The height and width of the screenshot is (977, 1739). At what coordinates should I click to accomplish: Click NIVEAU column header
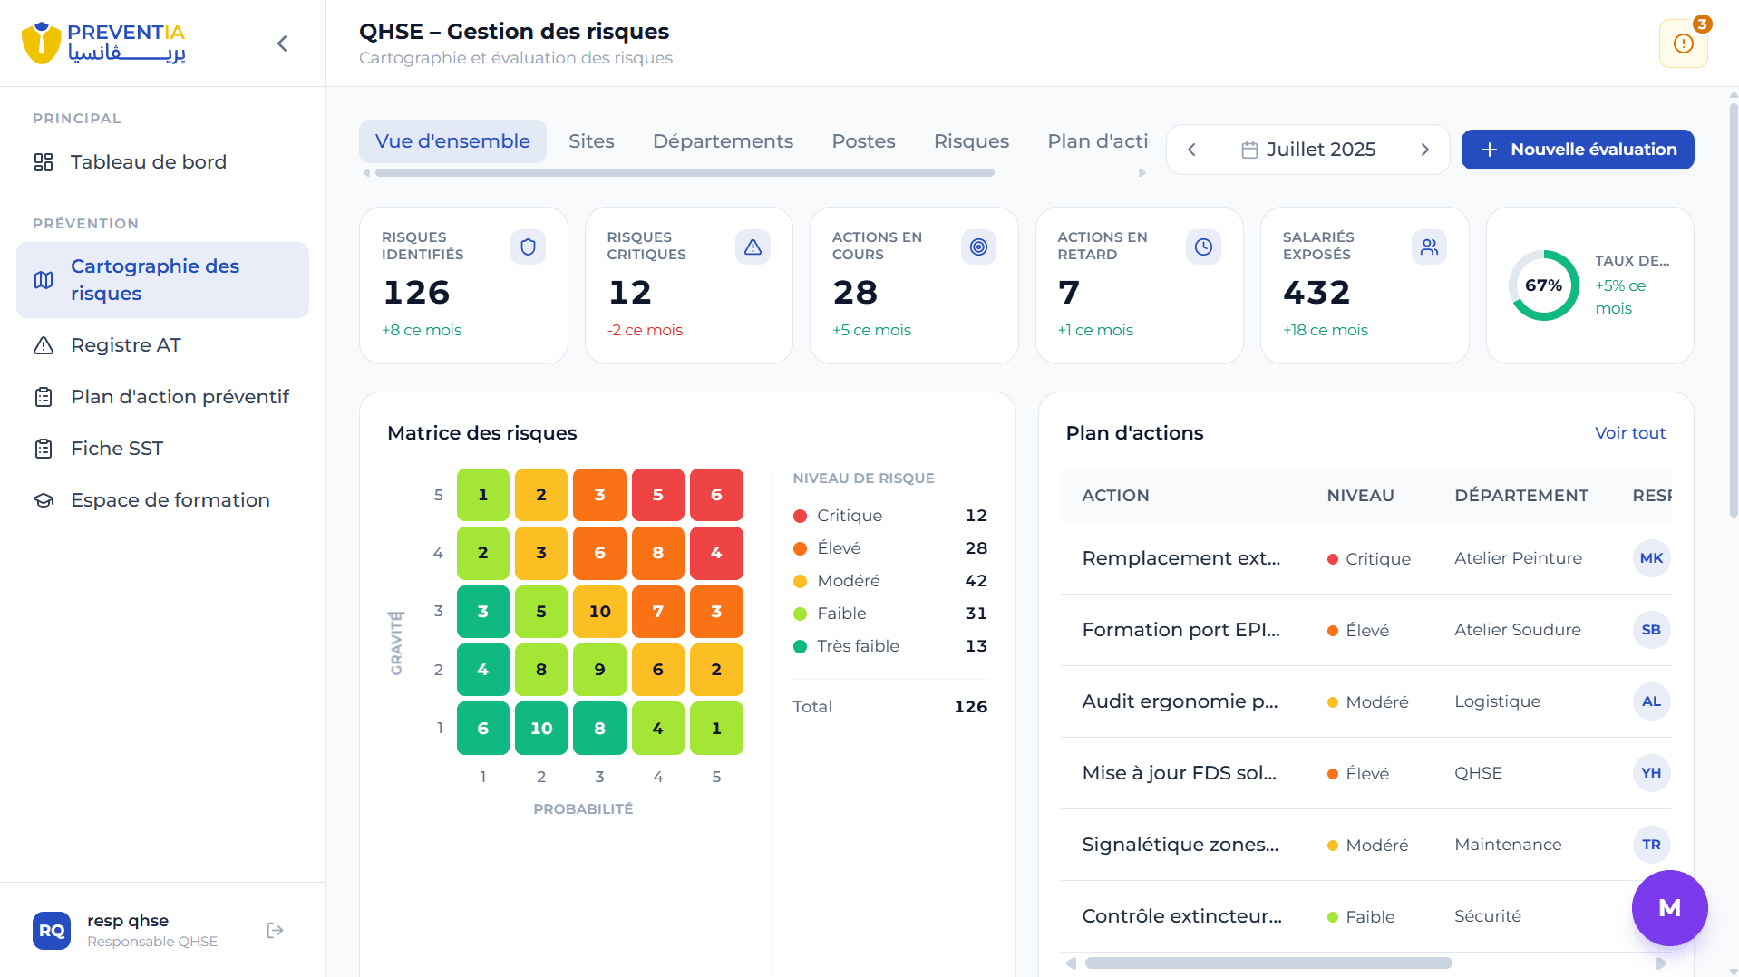[x=1360, y=496]
